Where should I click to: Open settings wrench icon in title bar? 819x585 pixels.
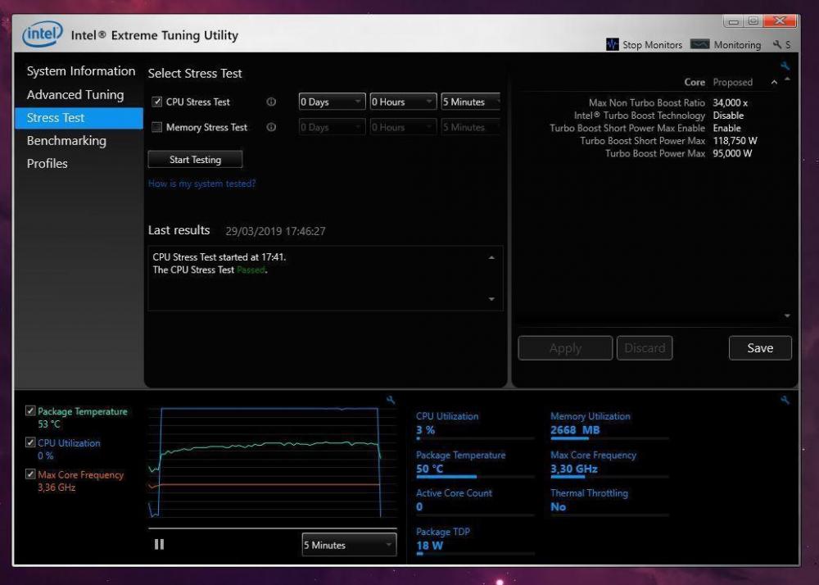pos(777,45)
